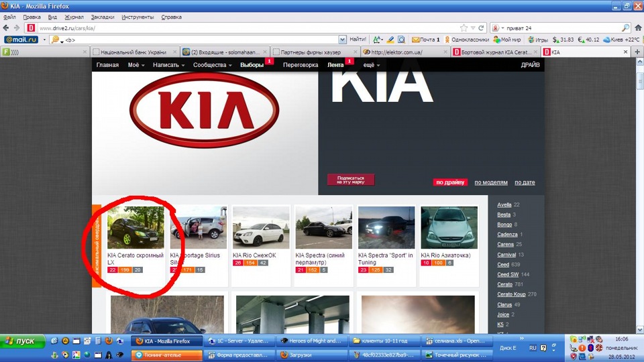Image resolution: width=644 pixels, height=362 pixels.
Task: Select the по драйву sorting option
Action: (450, 182)
